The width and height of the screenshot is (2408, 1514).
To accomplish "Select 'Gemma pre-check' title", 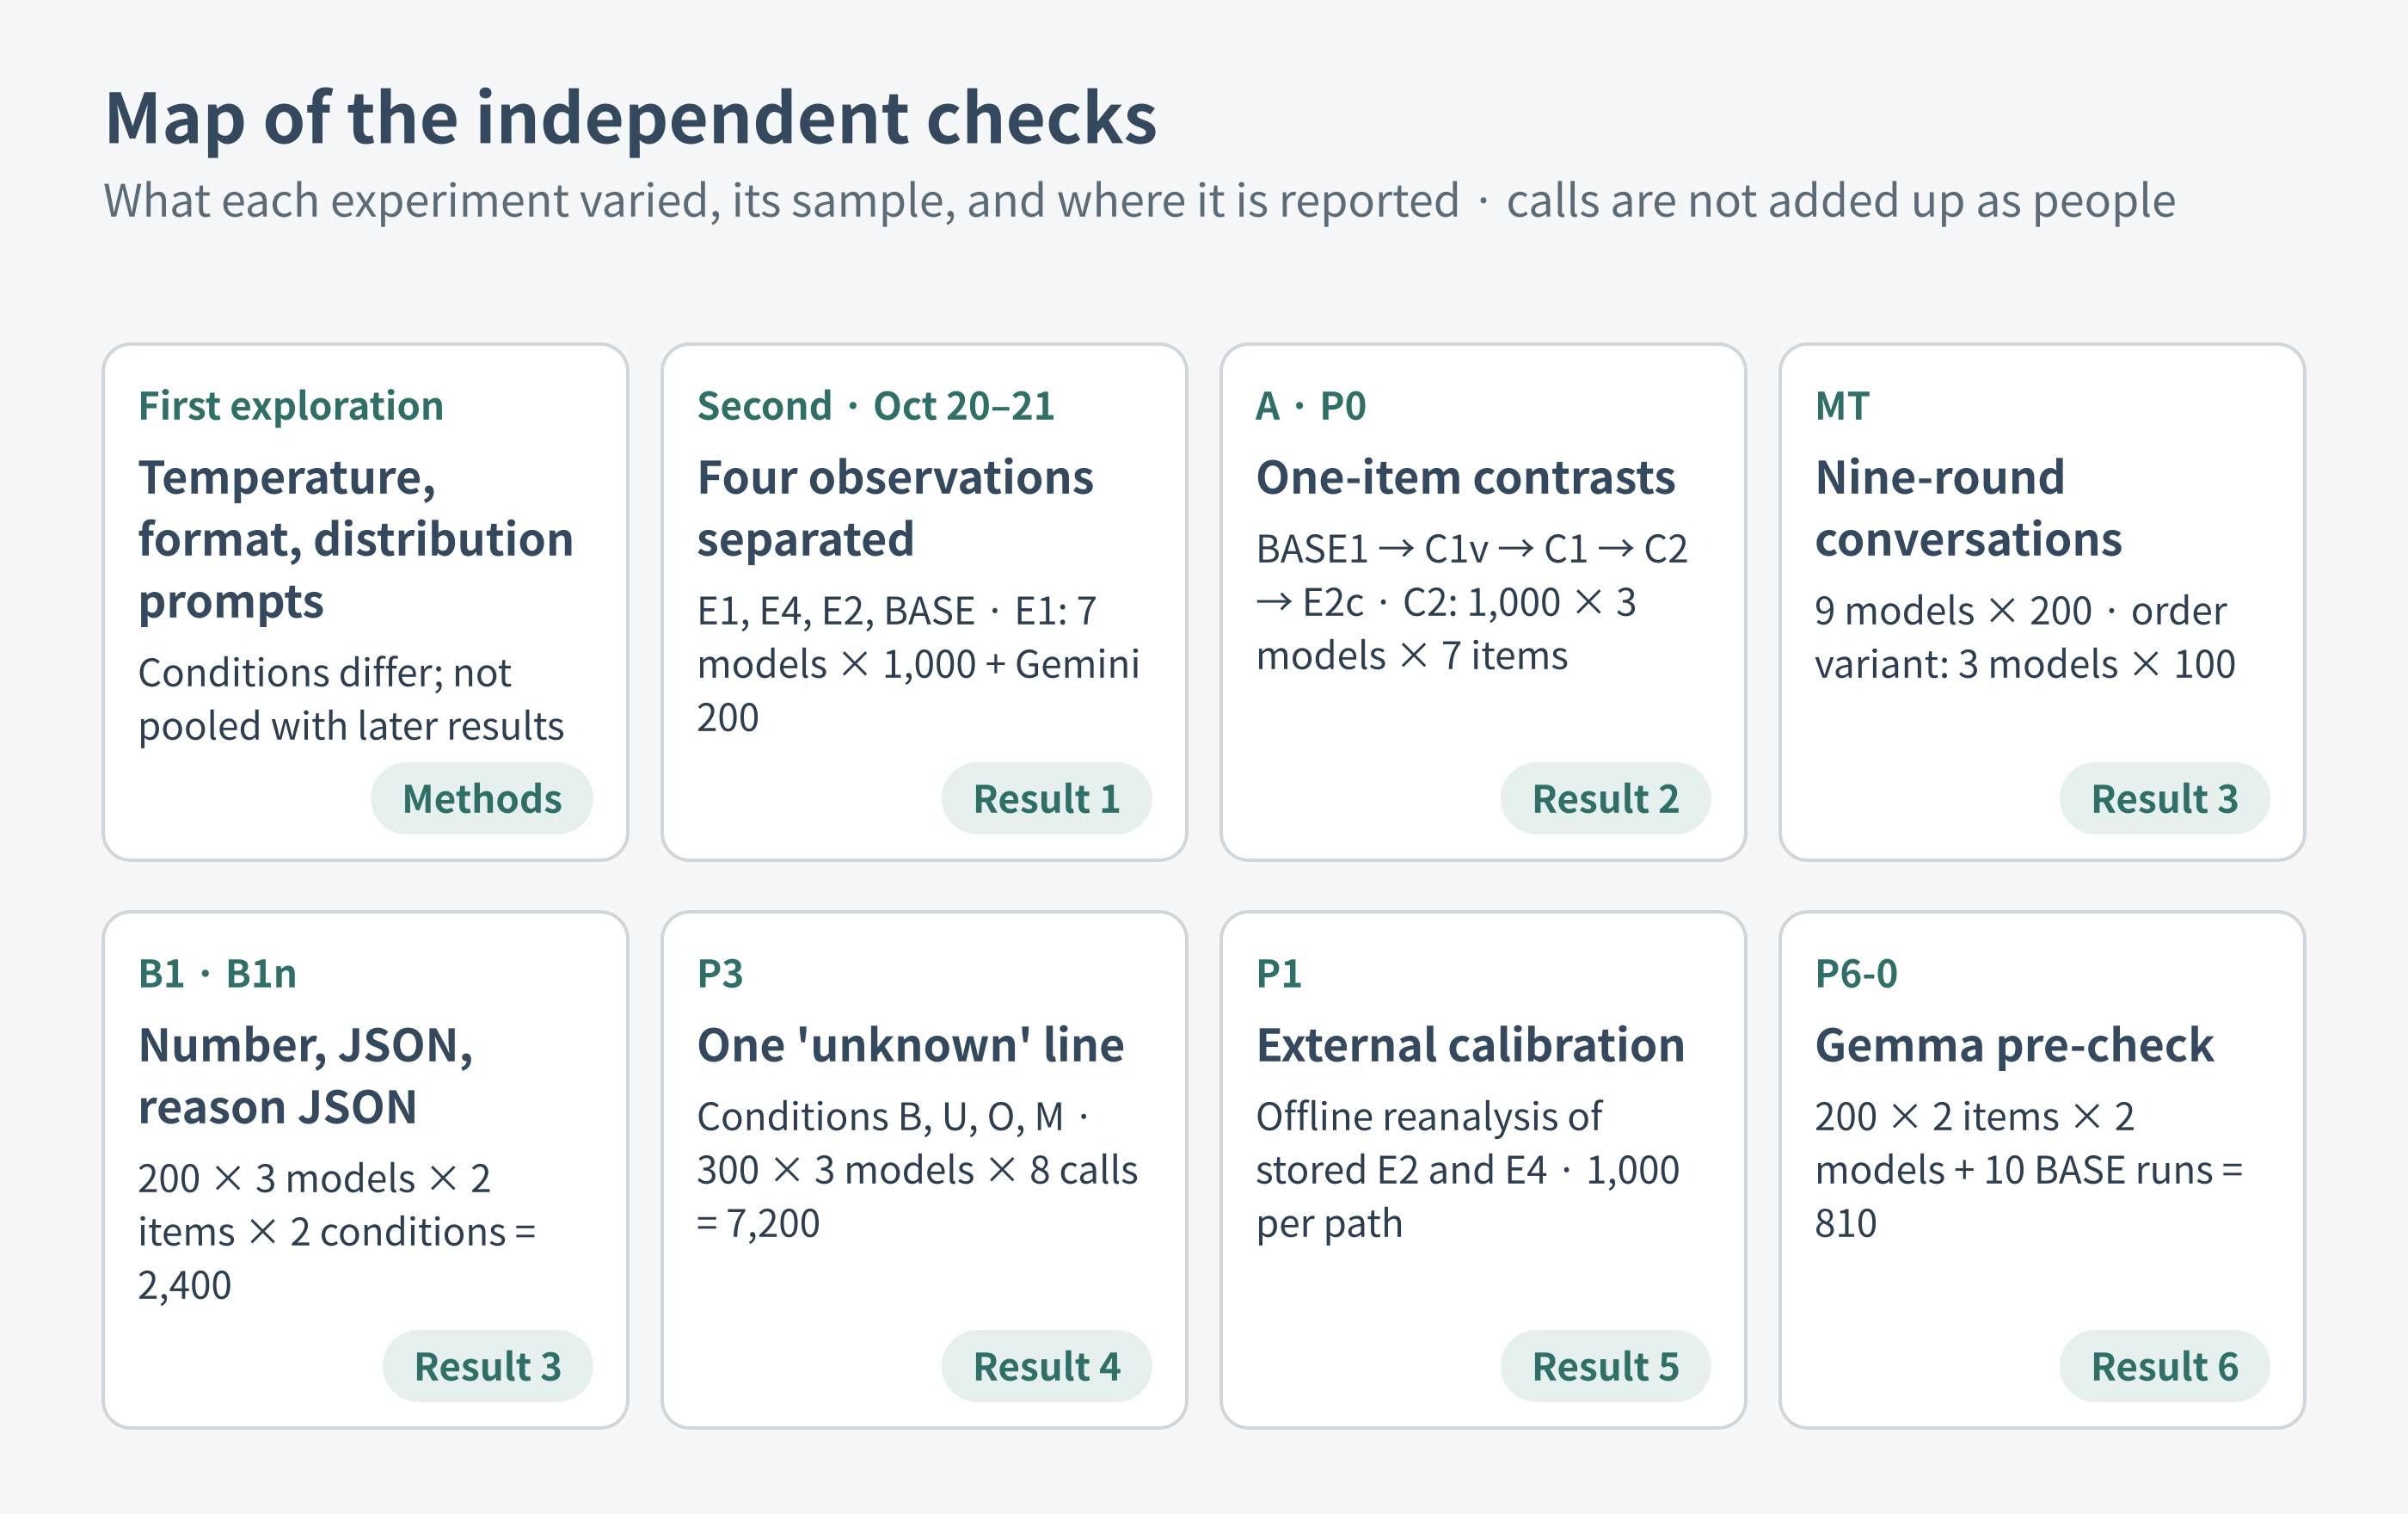I will (x=2014, y=1046).
